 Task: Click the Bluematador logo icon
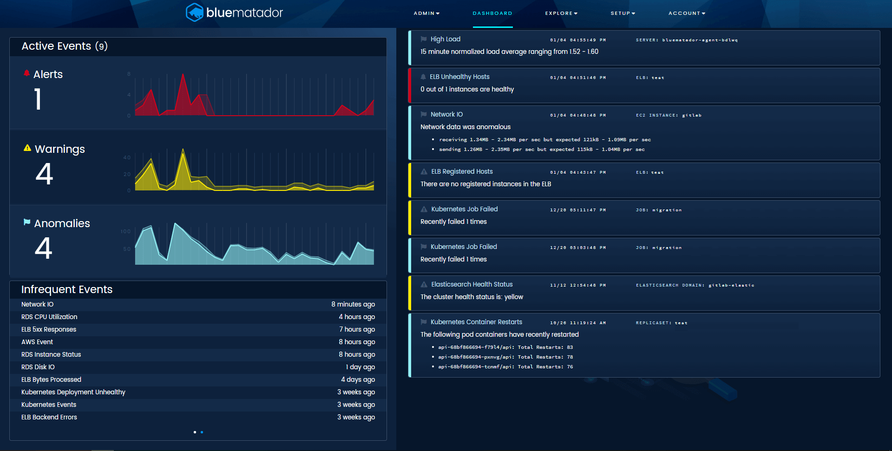point(196,13)
